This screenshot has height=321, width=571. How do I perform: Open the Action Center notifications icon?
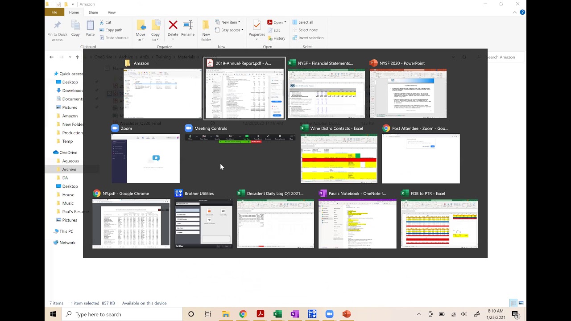(x=515, y=314)
